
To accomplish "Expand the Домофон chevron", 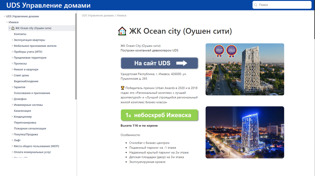I will tap(12, 99).
